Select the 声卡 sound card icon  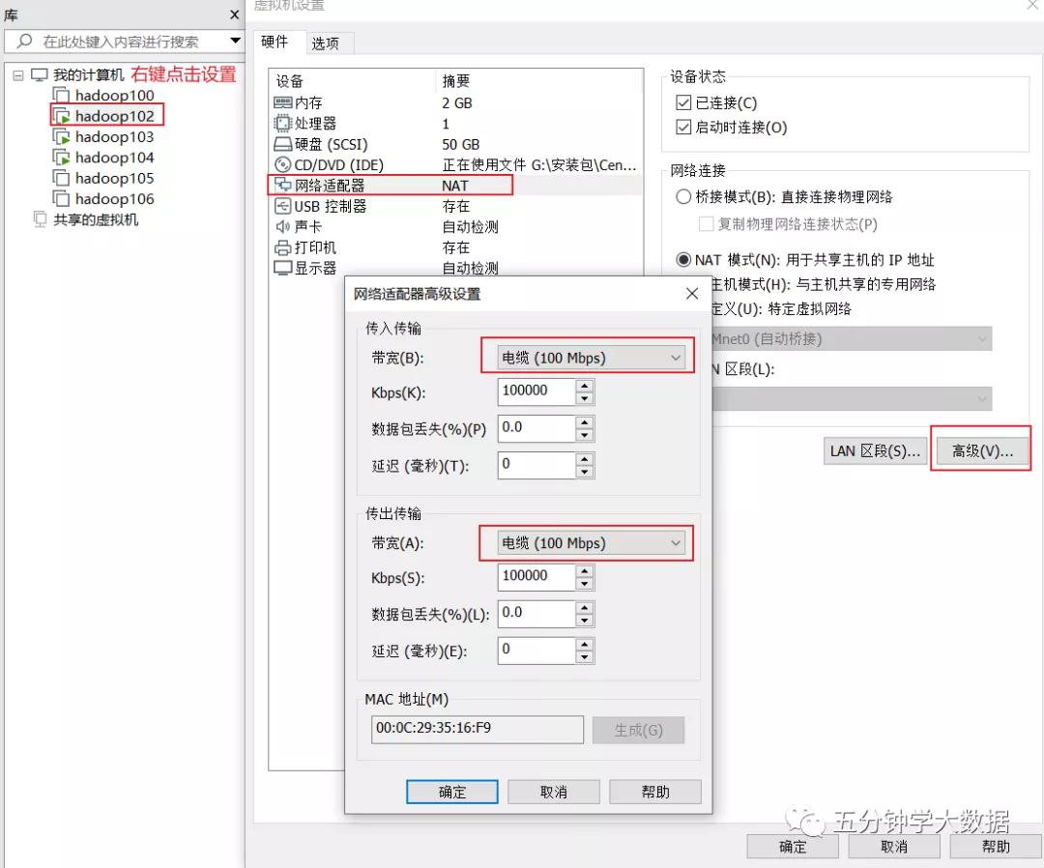pyautogui.click(x=280, y=226)
